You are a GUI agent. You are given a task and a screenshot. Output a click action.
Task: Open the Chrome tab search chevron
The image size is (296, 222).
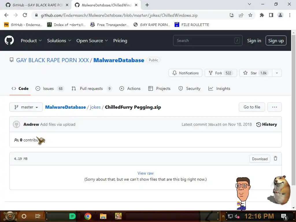249,4
